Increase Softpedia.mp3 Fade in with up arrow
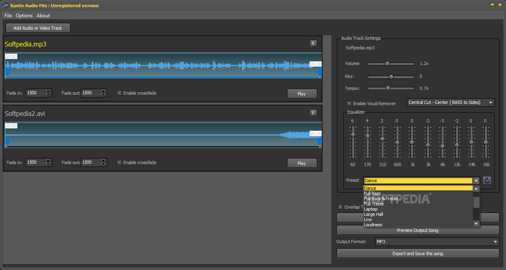 (48, 91)
